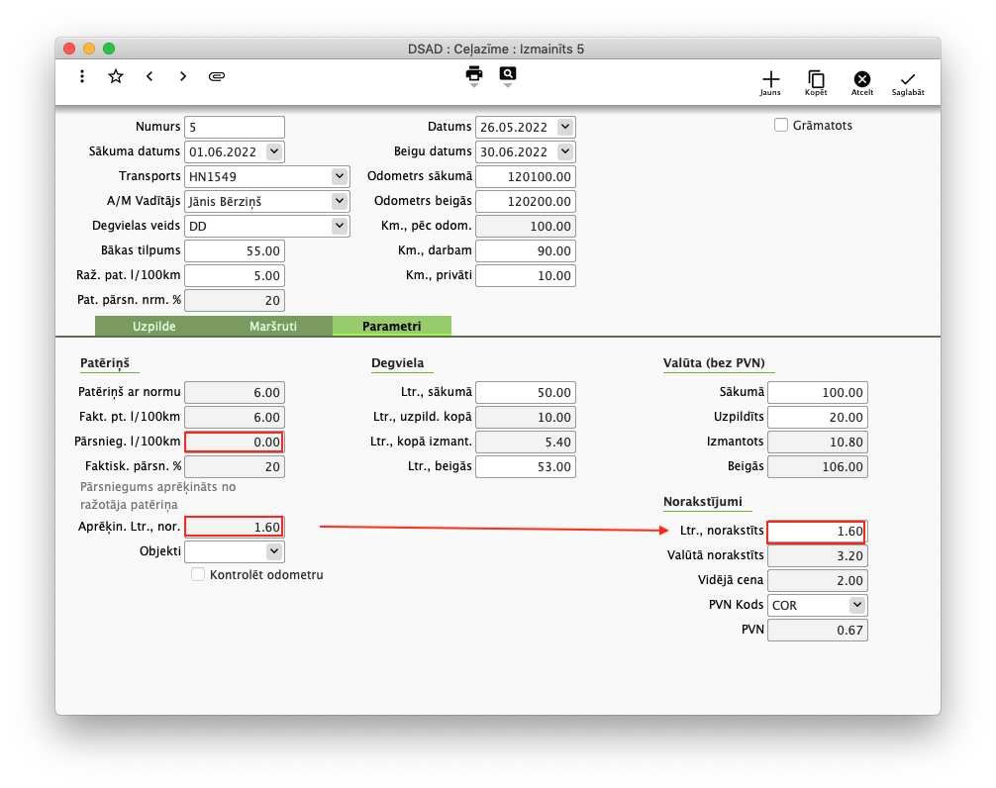Viewport: 996px width, 788px height.
Task: Toggle the Grāmatots checkbox
Action: click(781, 126)
